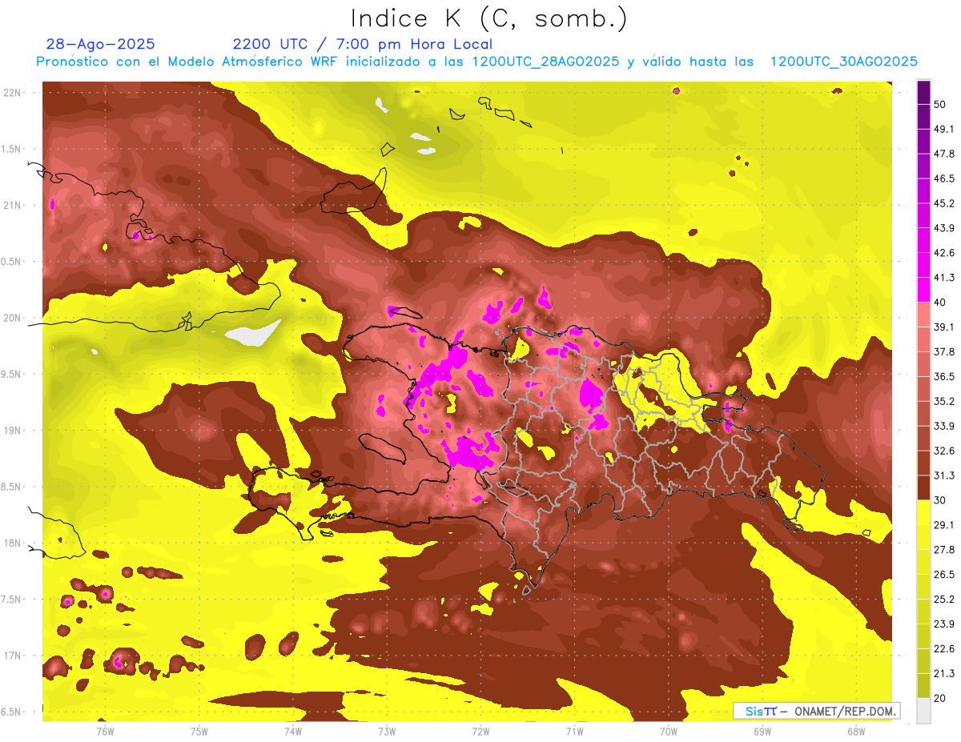Click the legend value 37.8
The width and height of the screenshot is (961, 742).
(x=944, y=351)
